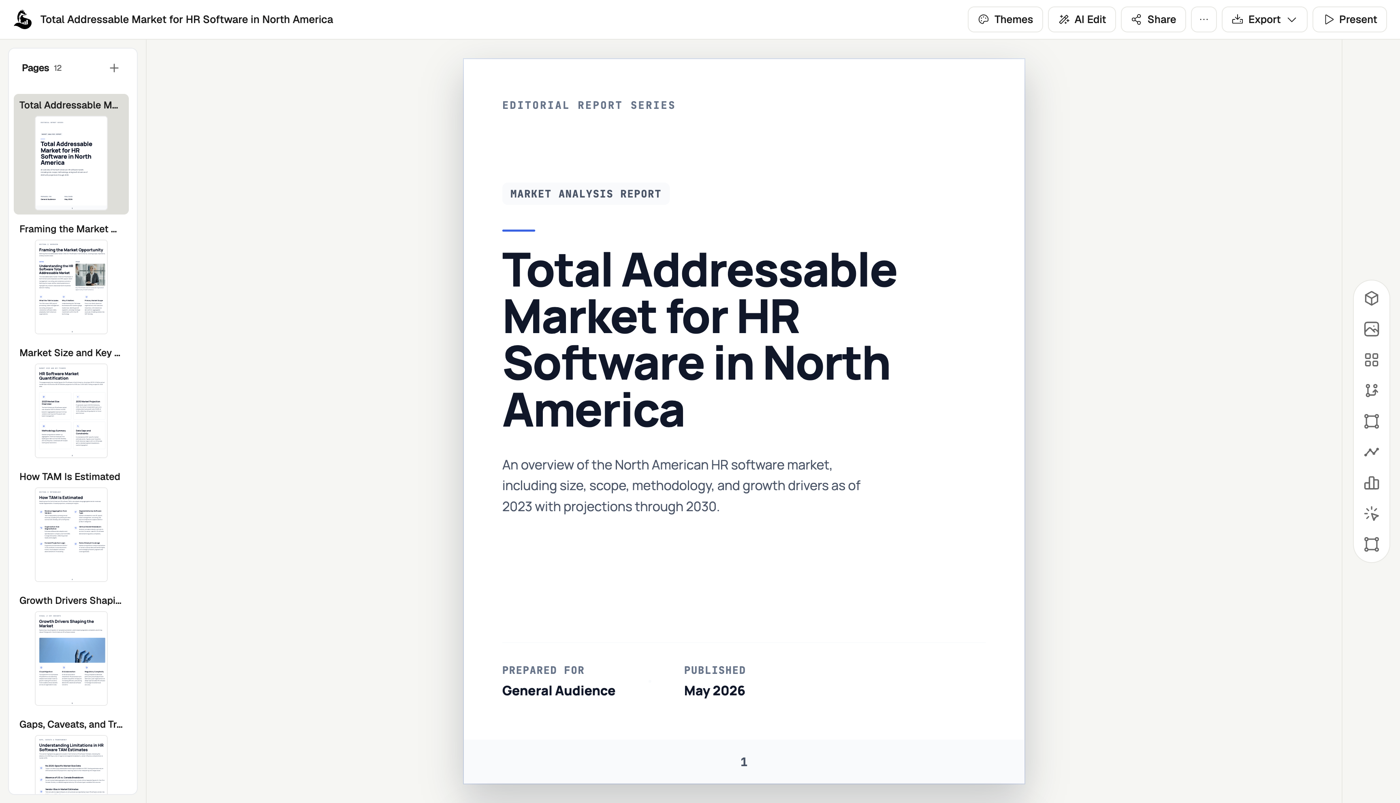
Task: Select the branch flow diagram tool
Action: [x=1371, y=391]
